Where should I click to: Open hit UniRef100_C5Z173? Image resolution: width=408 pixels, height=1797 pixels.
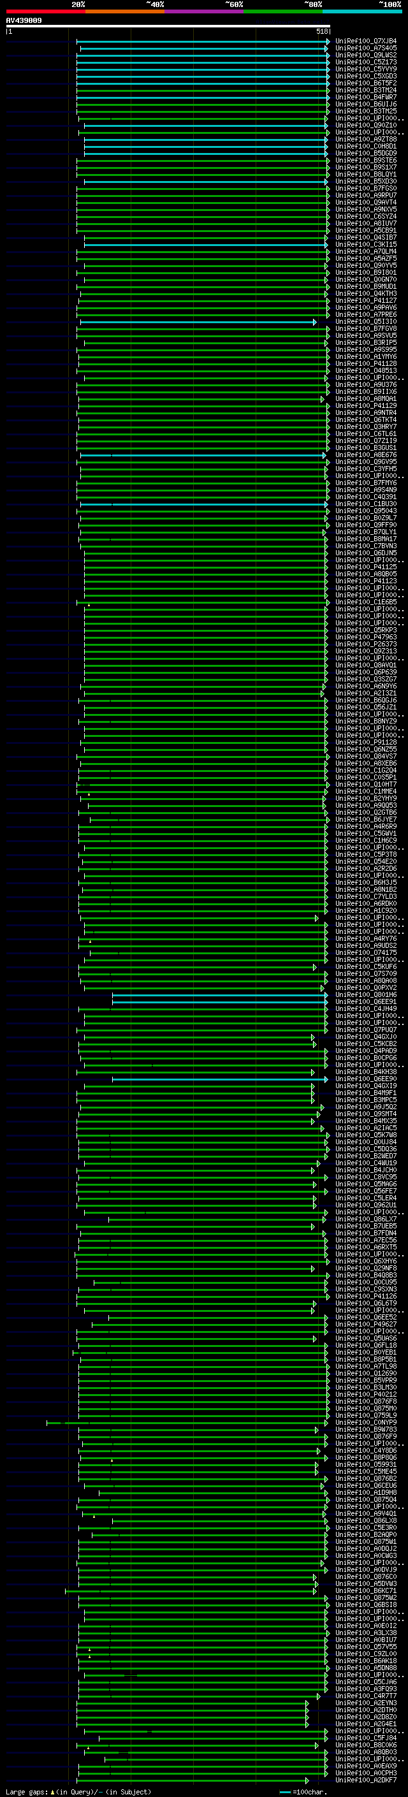click(366, 62)
